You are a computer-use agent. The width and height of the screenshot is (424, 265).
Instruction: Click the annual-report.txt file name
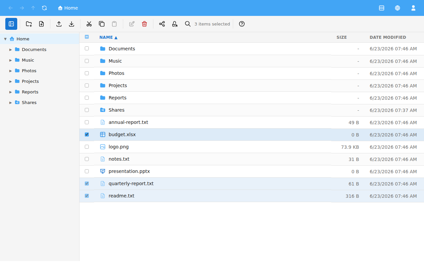tap(129, 122)
